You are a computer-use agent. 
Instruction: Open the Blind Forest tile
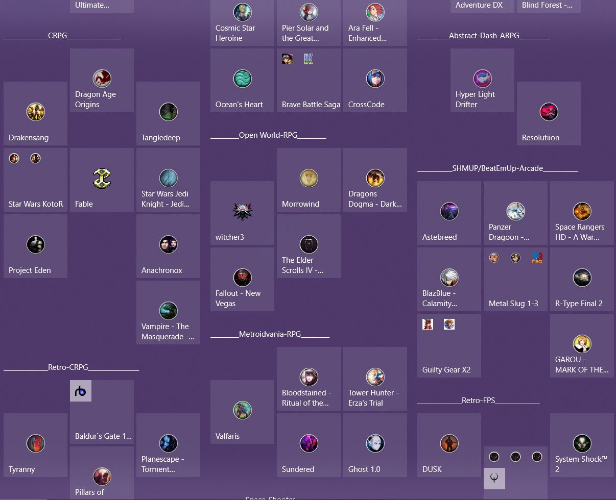[549, 6]
